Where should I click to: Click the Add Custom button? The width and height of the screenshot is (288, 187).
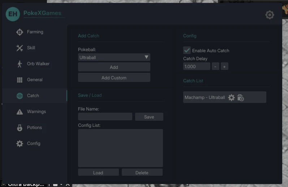click(x=114, y=78)
